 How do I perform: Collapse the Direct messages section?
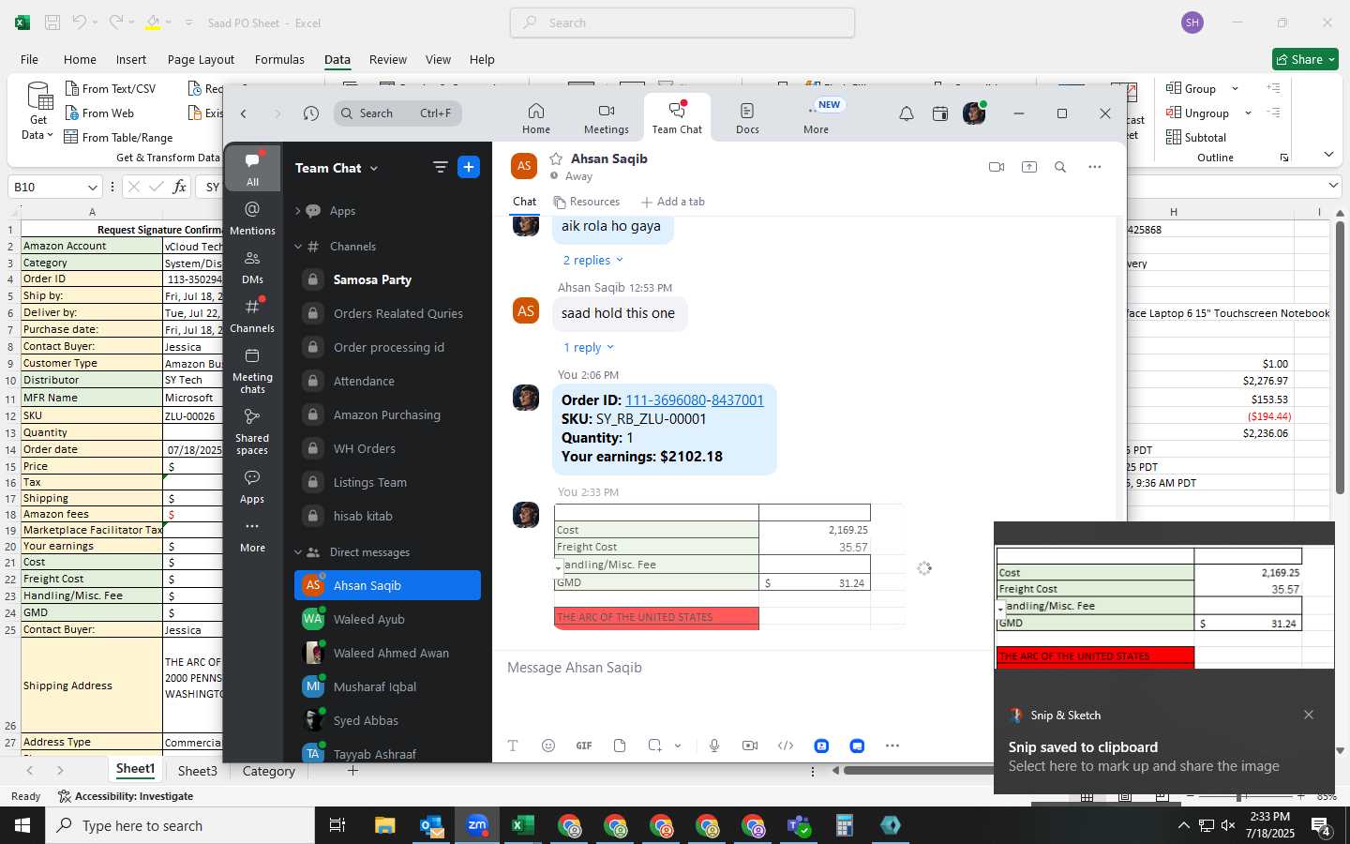pos(298,552)
